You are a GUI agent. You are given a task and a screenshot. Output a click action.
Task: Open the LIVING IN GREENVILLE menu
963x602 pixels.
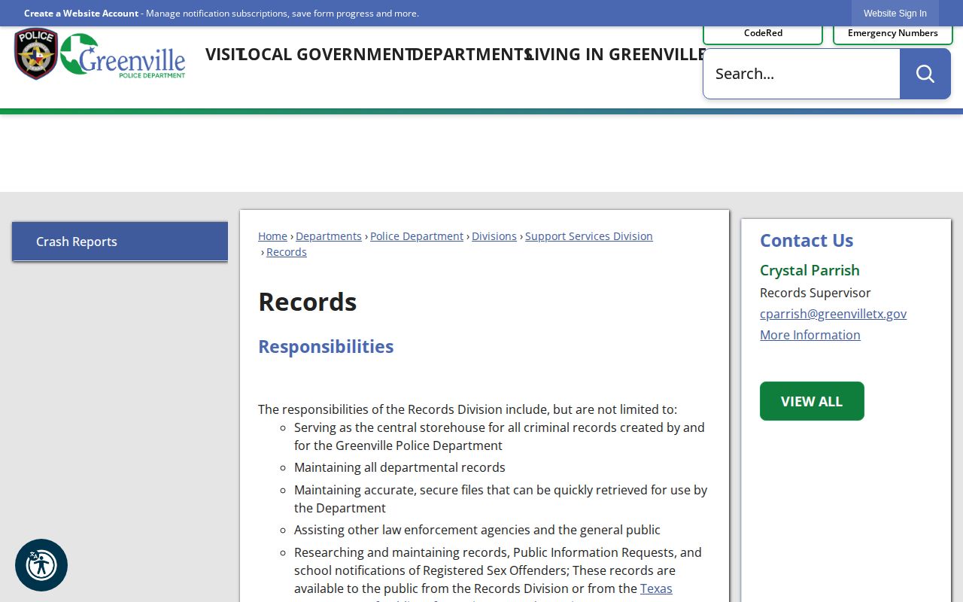[x=615, y=54]
